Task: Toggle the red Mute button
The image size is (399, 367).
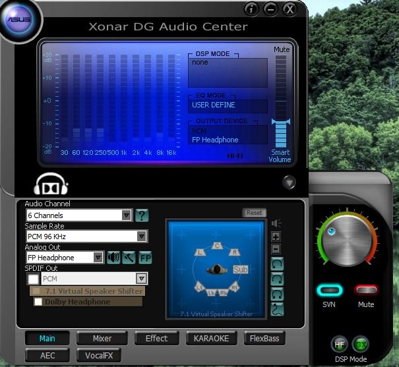Action: coord(366,291)
